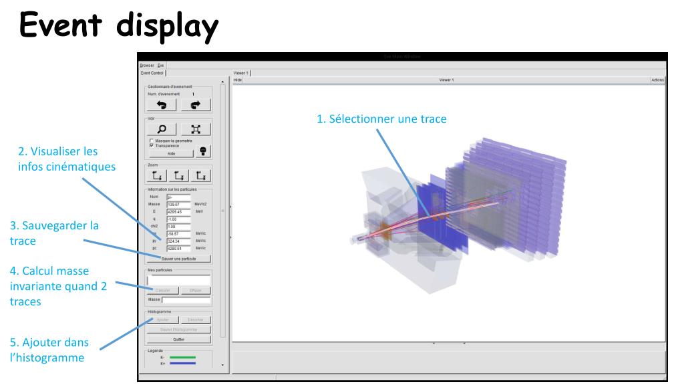Viewport: 684px width, 384px height.
Task: Click the Aide help button
Action: coord(171,154)
